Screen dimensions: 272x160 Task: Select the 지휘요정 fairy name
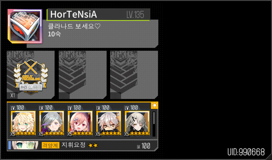point(74,145)
